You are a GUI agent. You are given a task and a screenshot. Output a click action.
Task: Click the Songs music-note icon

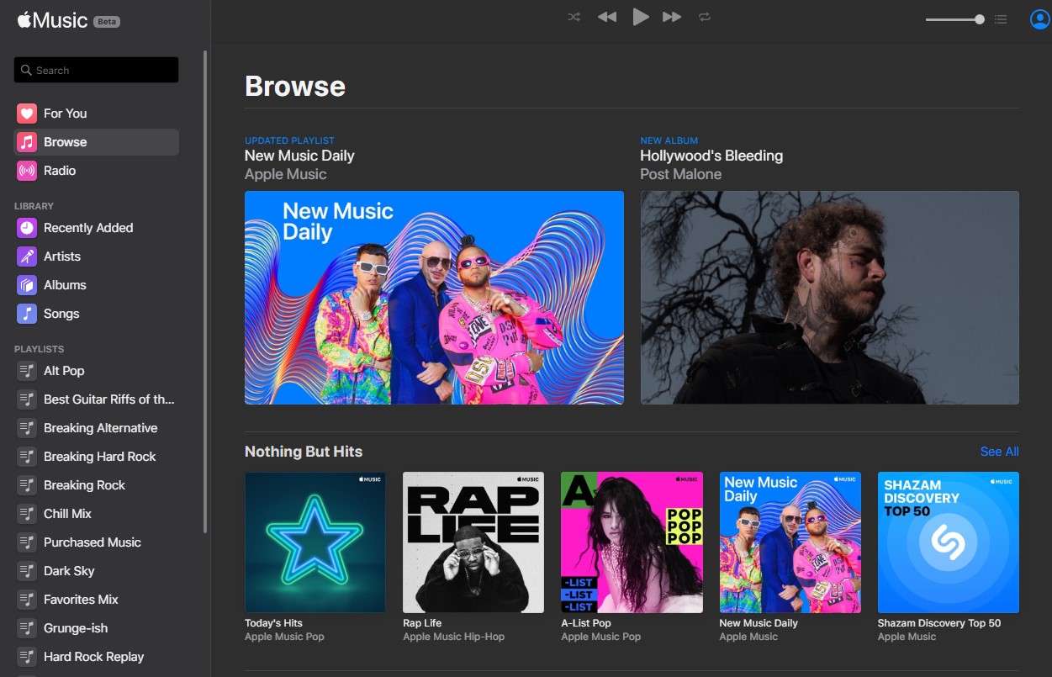[26, 313]
